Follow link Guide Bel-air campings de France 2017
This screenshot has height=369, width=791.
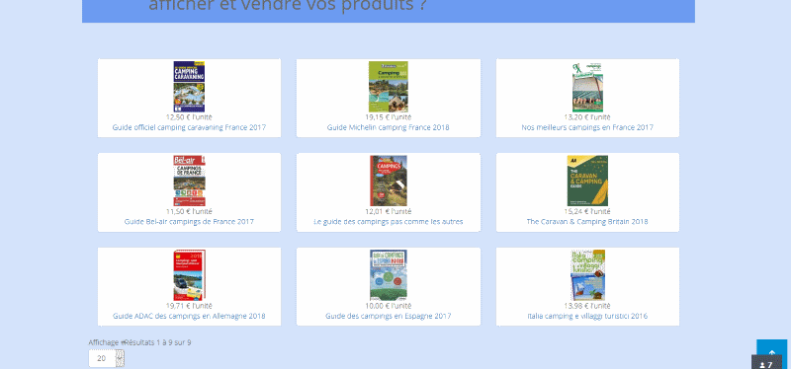(189, 222)
